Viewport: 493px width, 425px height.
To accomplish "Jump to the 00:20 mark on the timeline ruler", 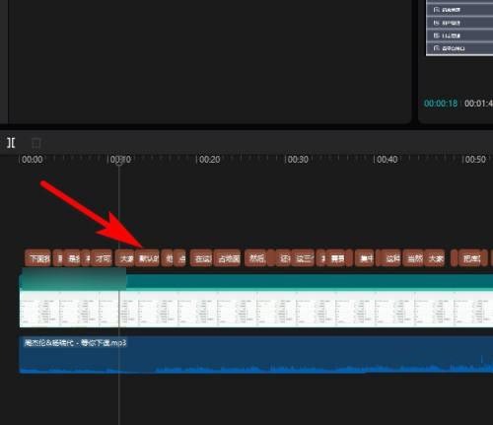I will pos(210,160).
